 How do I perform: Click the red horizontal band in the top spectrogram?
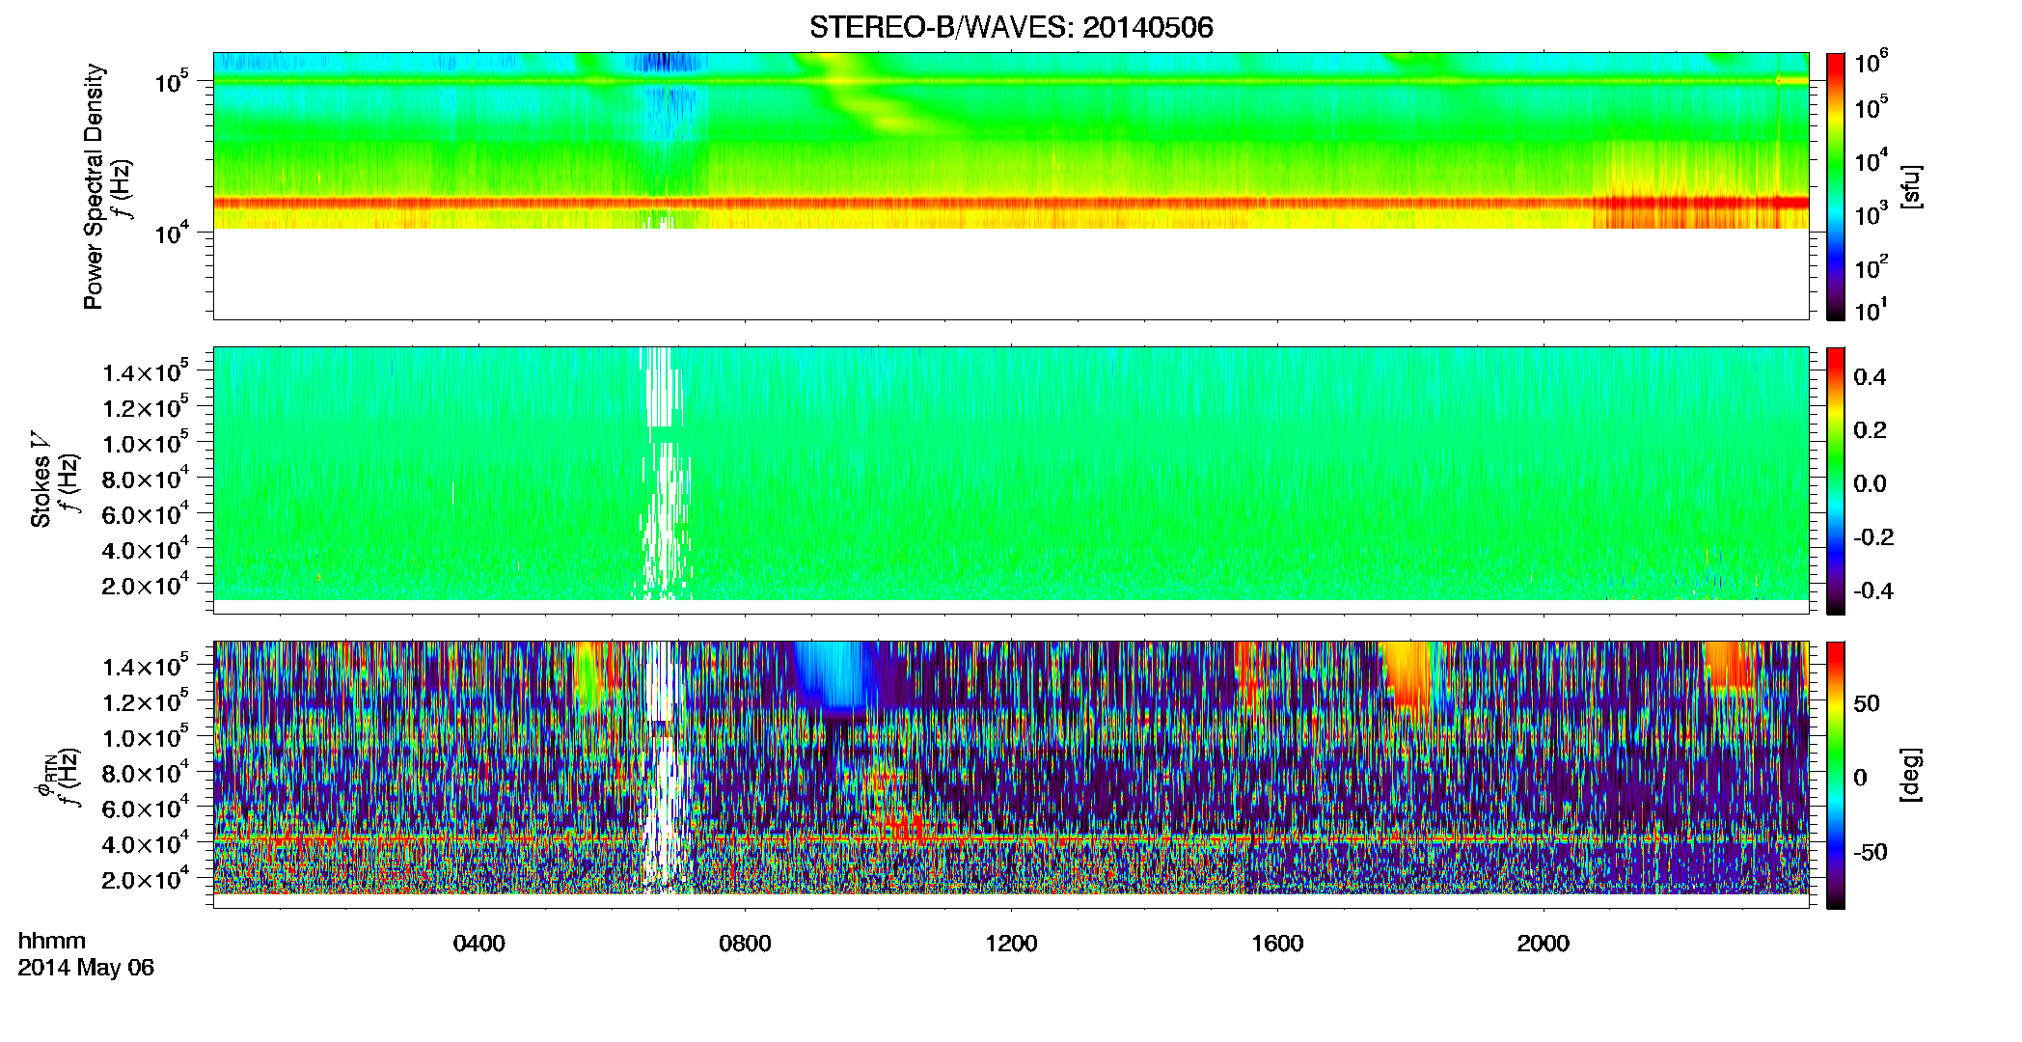[1011, 204]
